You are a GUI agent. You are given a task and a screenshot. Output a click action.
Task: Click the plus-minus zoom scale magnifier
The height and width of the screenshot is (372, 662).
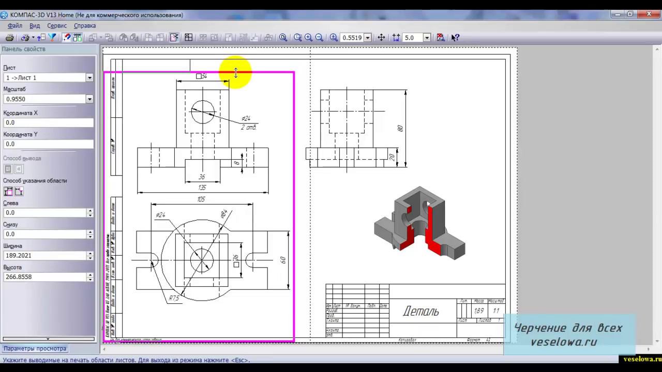334,38
